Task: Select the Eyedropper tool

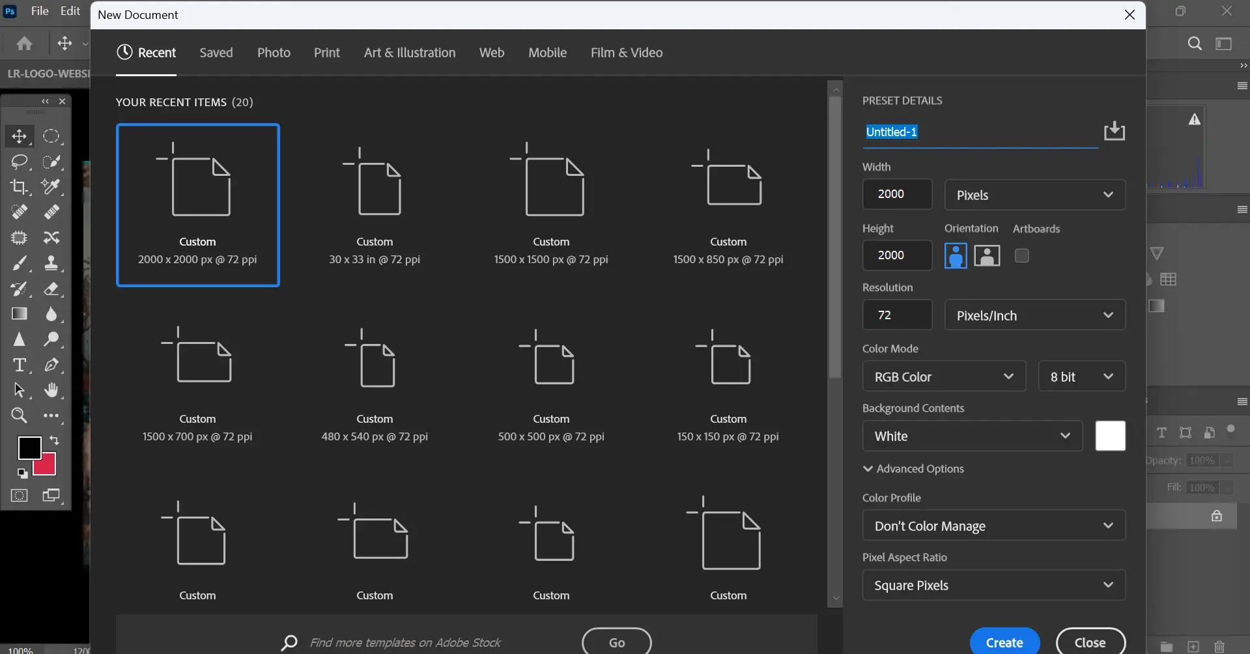Action: coord(51,187)
